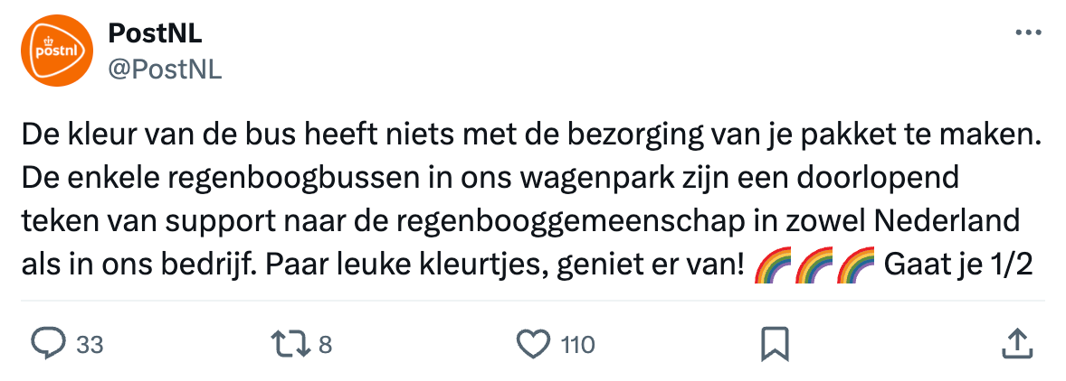
Task: Open the share icon menu
Action: click(1017, 343)
